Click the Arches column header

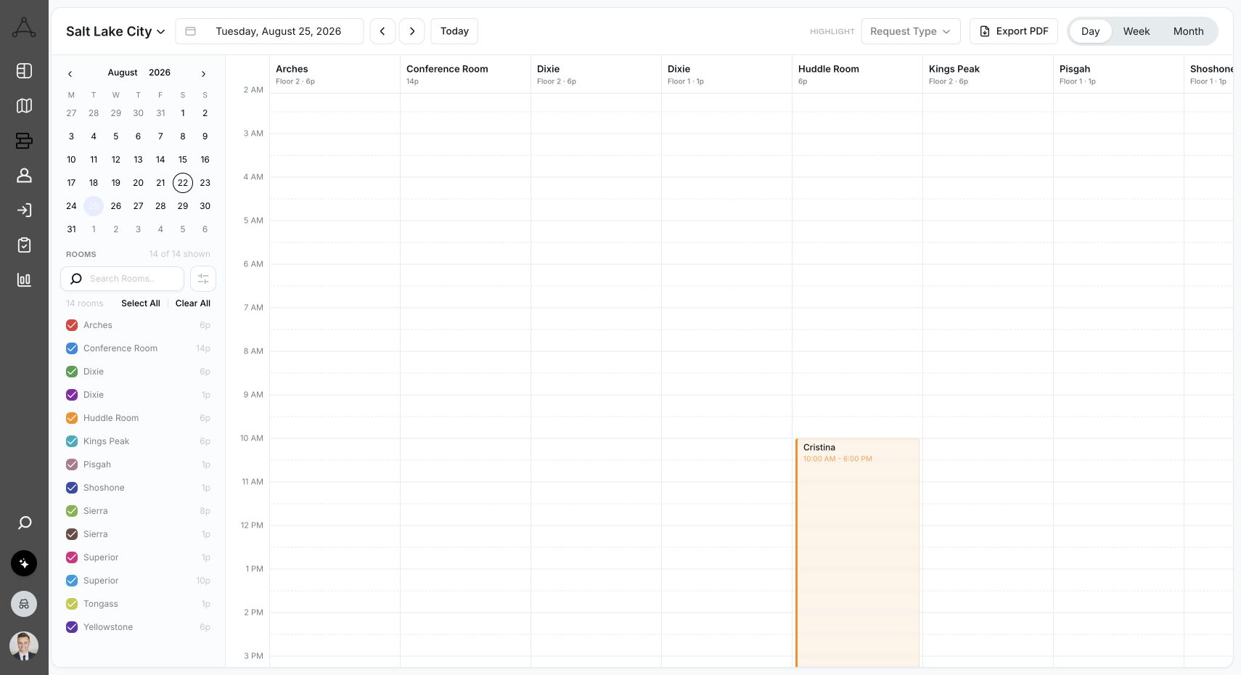[x=335, y=74]
